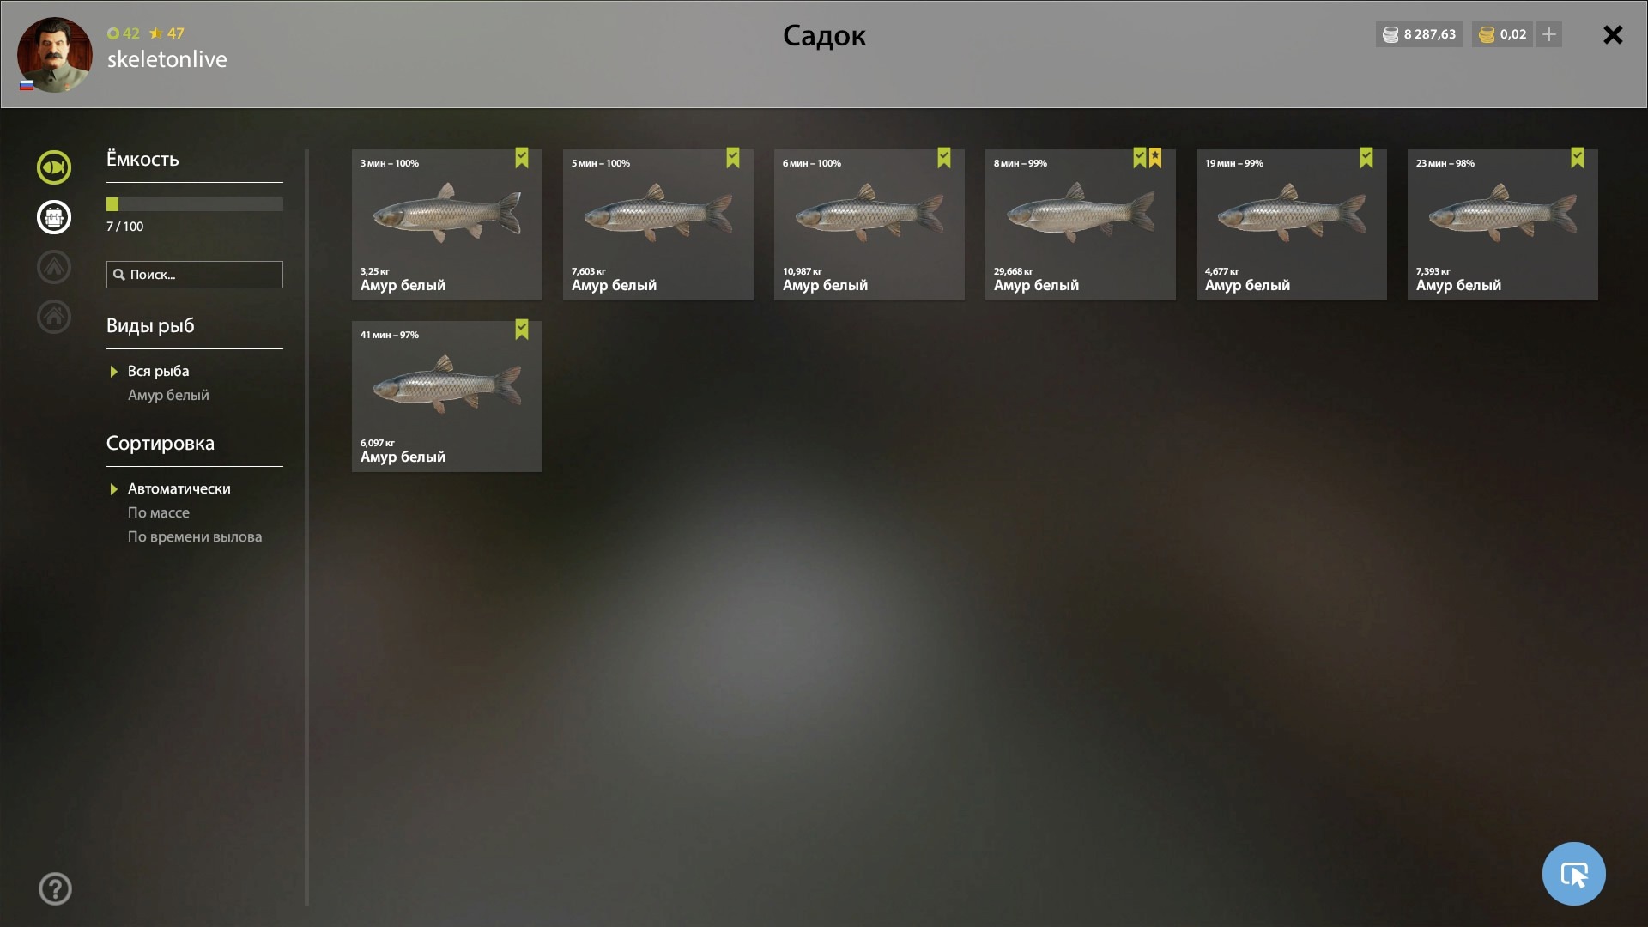Toggle bookmark on the 3,25 кг Амур белый
Image resolution: width=1648 pixels, height=927 pixels.
click(x=522, y=158)
